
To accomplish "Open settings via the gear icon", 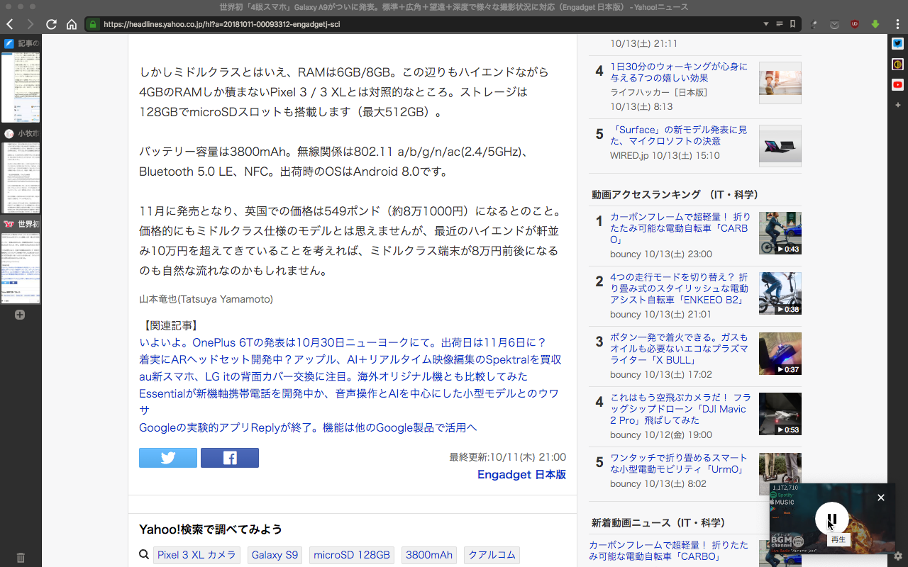I will tap(898, 556).
